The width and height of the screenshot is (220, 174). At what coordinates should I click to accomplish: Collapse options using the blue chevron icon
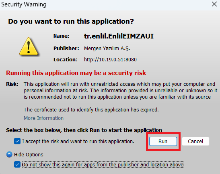point(9,154)
